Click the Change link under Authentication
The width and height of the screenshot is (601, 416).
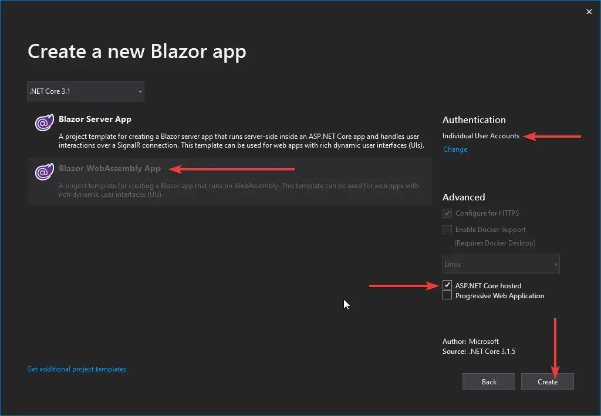[x=455, y=149]
